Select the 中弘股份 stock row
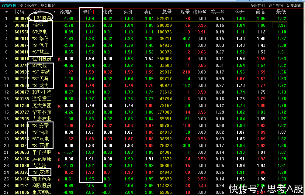Image resolution: width=305 pixels, height=195 pixels. pyautogui.click(x=42, y=19)
